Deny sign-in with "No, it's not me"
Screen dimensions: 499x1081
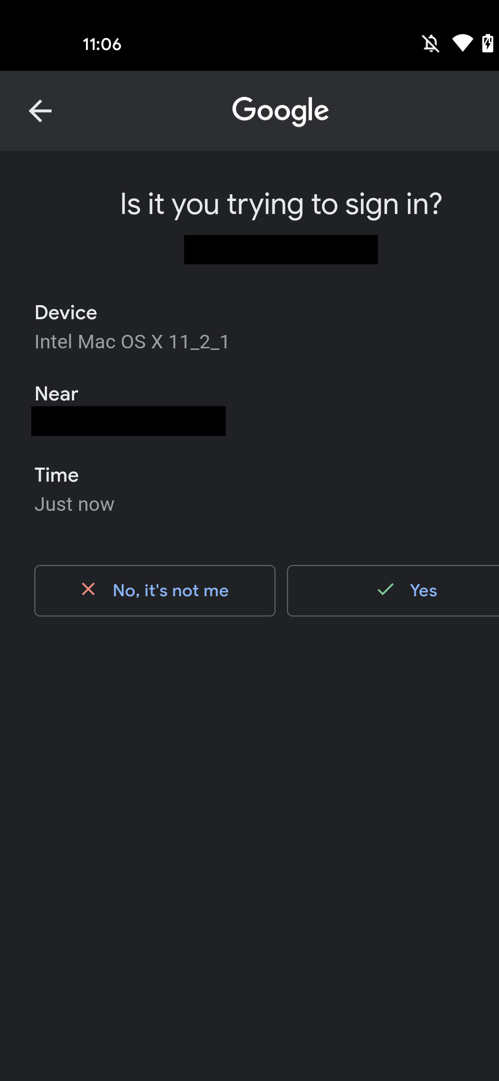click(x=155, y=590)
